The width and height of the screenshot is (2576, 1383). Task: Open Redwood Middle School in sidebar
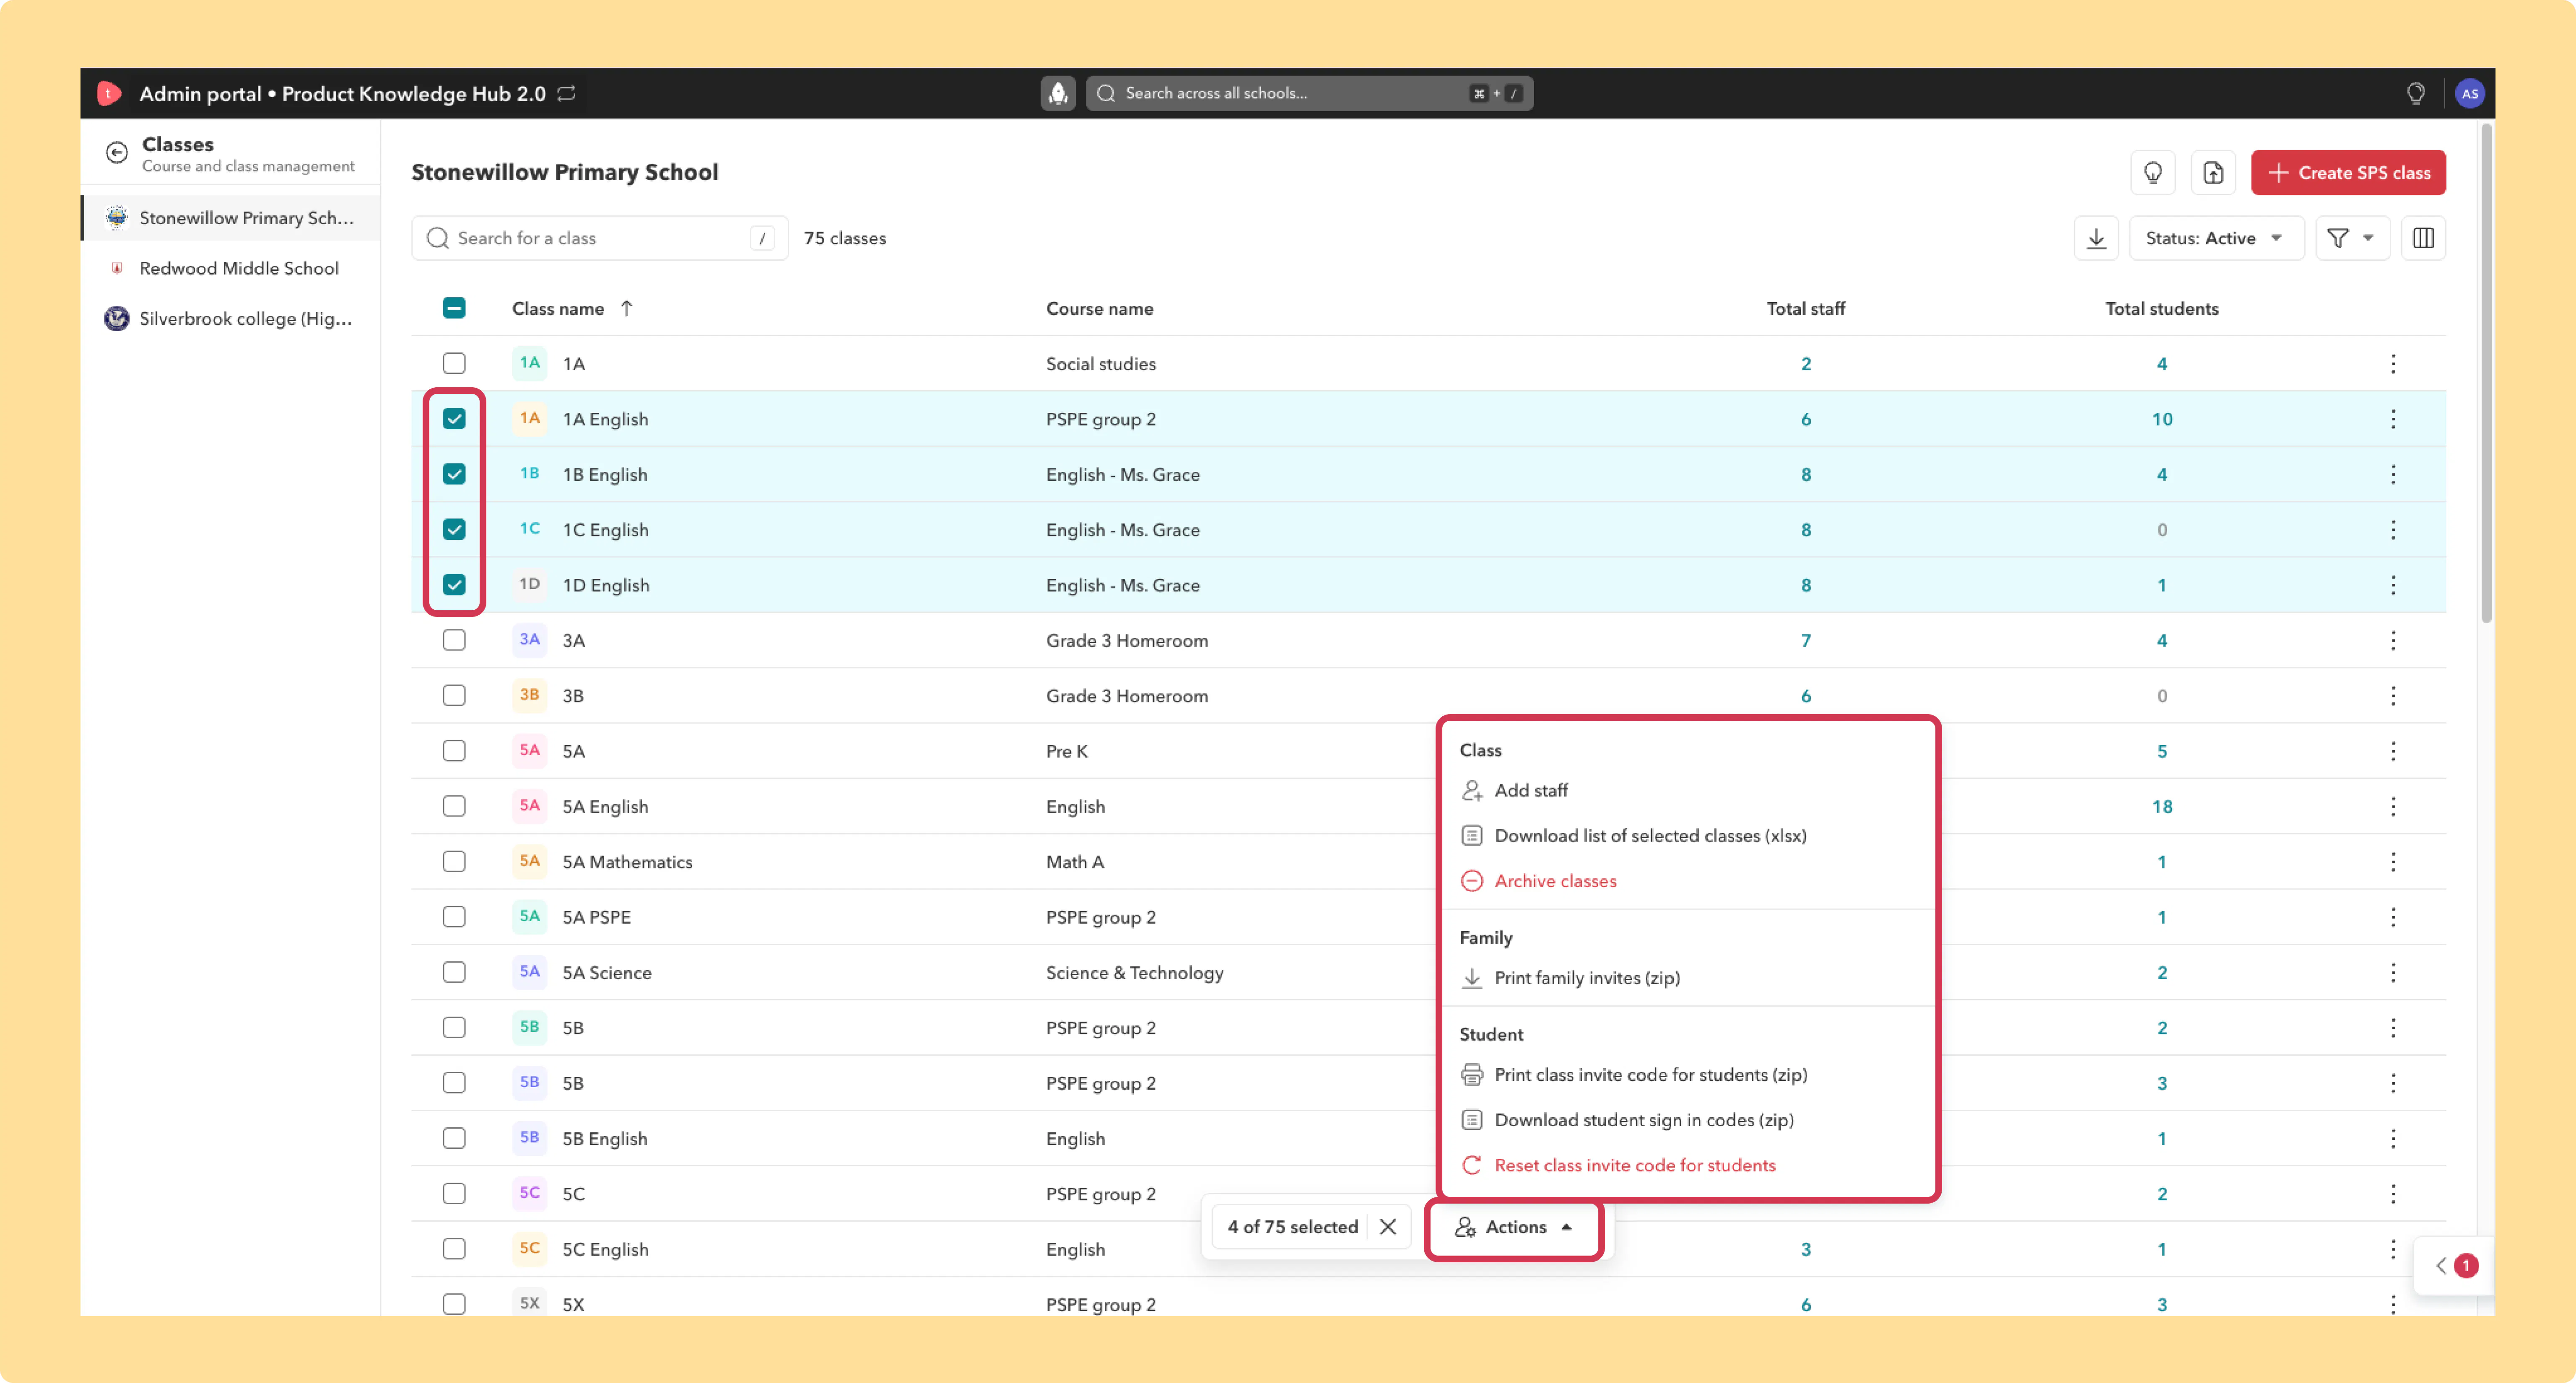tap(231, 268)
